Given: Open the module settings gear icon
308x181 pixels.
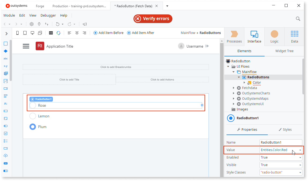Looking at the screenshot, I should (x=31, y=24).
